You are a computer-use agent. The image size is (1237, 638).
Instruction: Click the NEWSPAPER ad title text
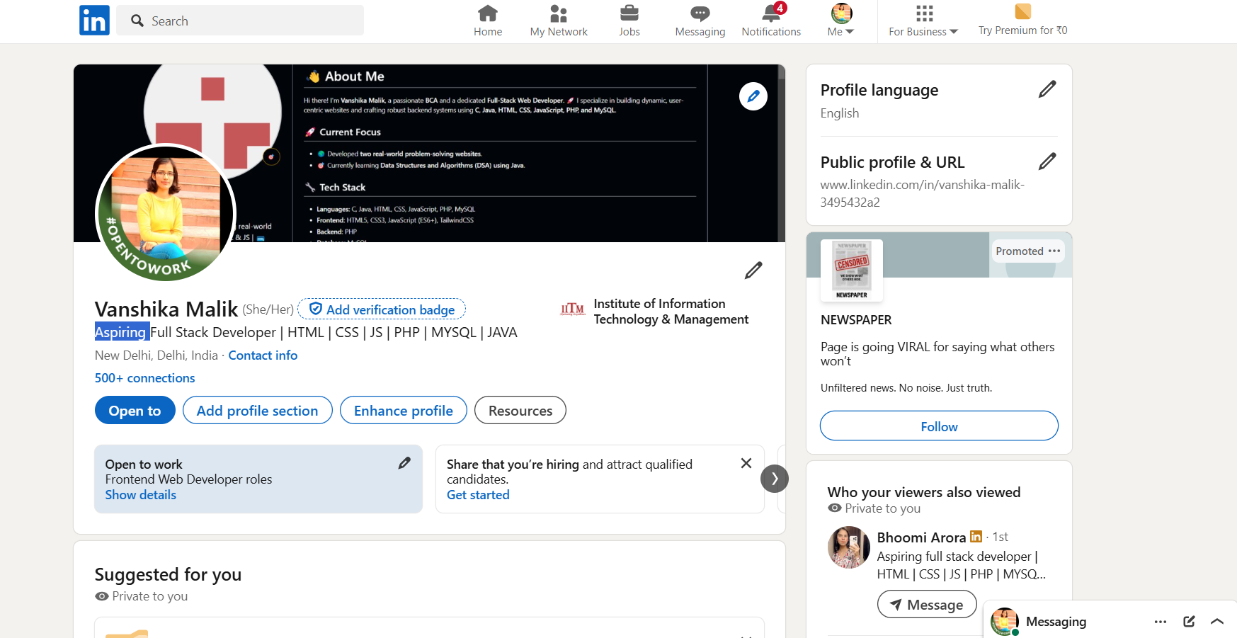point(856,320)
